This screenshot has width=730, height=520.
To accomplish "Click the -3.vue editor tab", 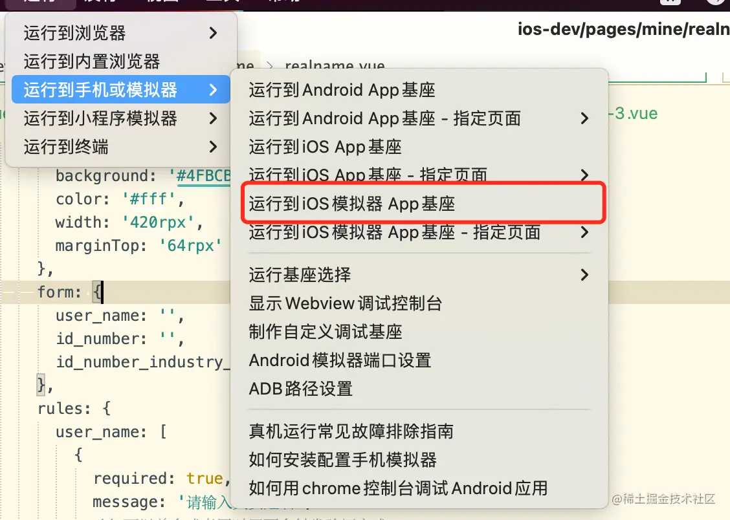I will 634,113.
